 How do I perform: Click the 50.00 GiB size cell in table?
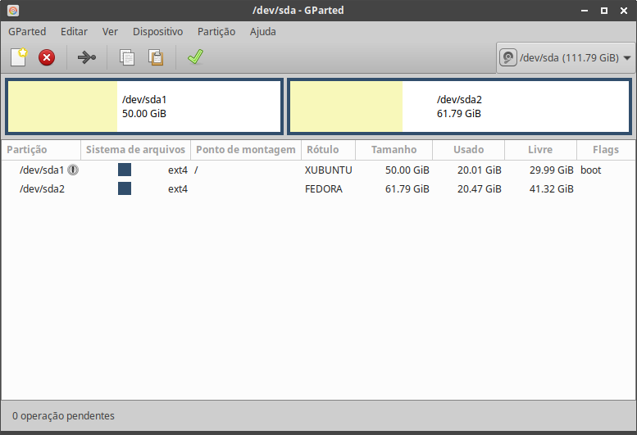tap(407, 170)
